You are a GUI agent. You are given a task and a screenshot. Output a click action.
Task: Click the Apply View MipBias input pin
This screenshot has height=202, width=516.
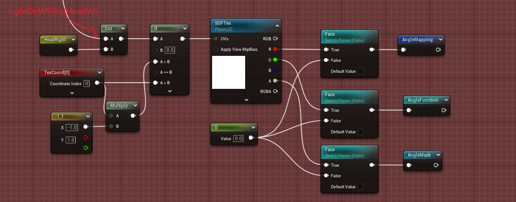[216, 49]
